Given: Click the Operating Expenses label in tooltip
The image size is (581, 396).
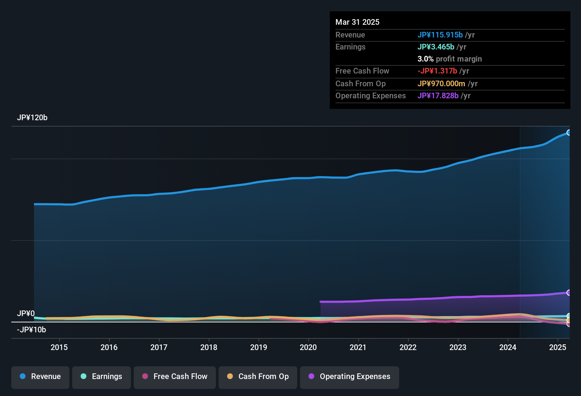Looking at the screenshot, I should [x=370, y=95].
